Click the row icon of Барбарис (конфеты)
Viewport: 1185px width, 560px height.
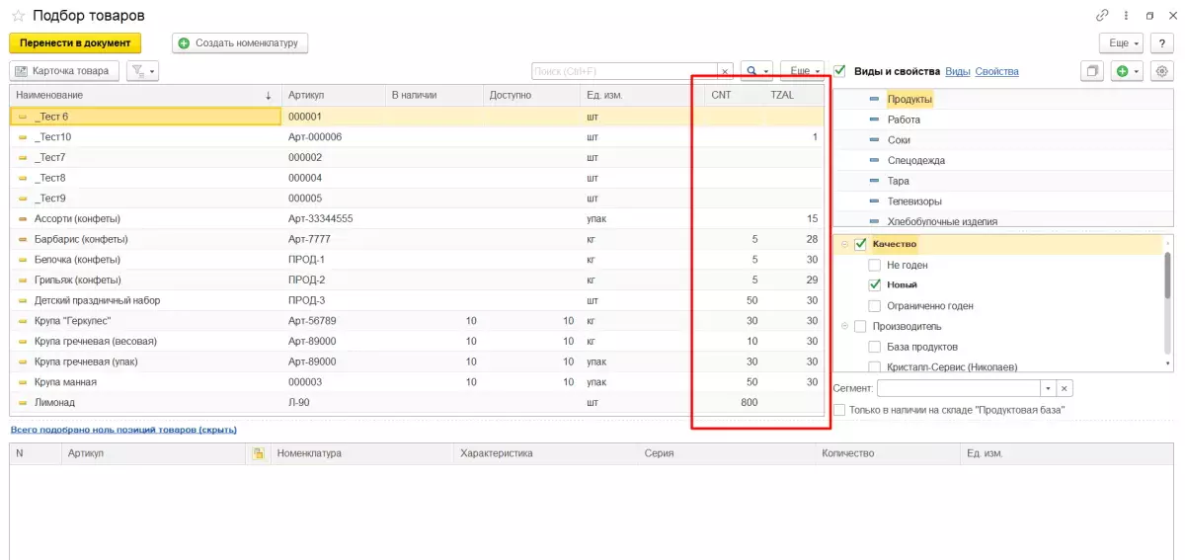tap(23, 239)
